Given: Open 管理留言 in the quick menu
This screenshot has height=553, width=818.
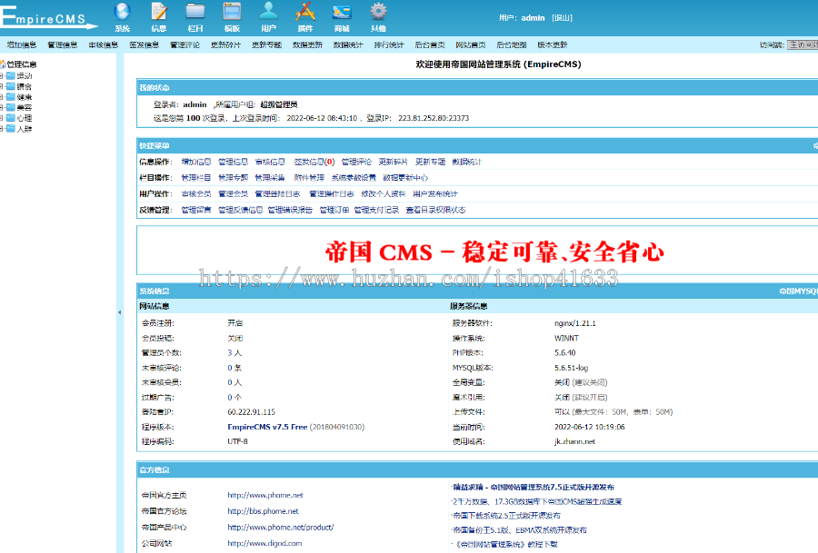Looking at the screenshot, I should (196, 210).
